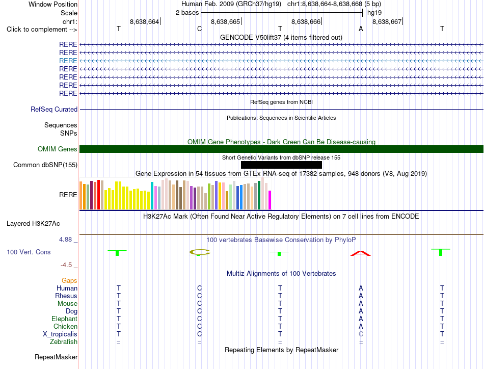Click the chr1: ruler label
Viewport: 484px width, 369px height.
tap(70, 21)
